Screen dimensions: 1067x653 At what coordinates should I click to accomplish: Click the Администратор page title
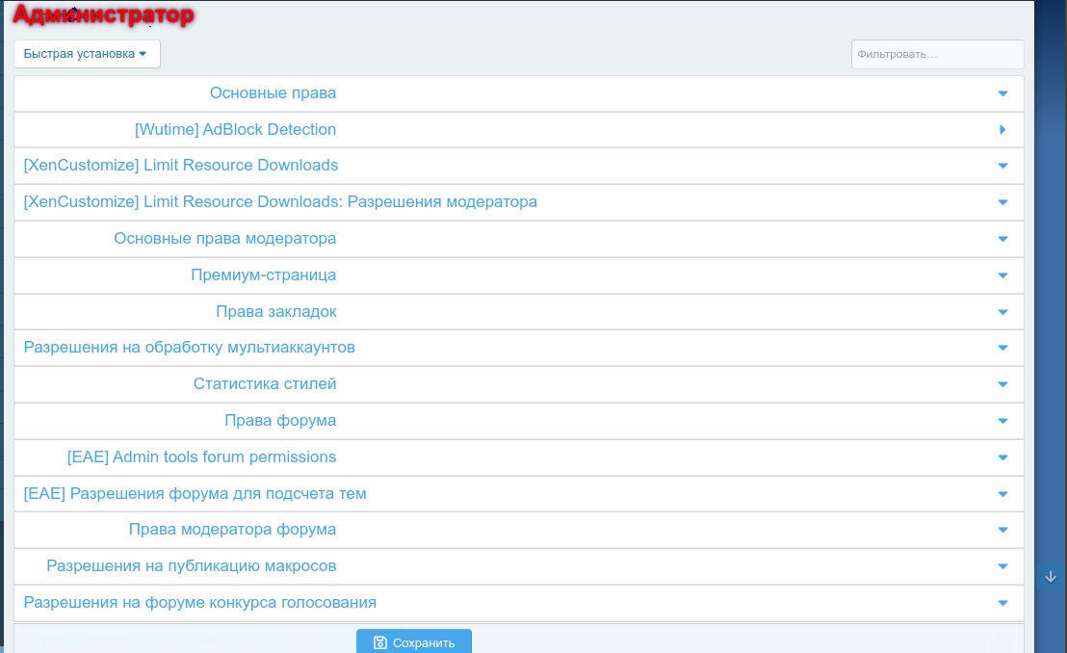pos(103,15)
